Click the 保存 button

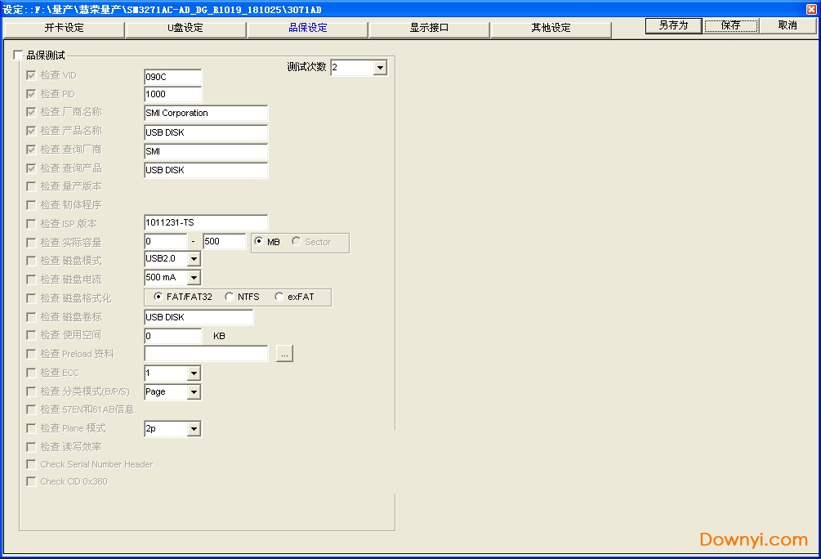click(x=731, y=25)
